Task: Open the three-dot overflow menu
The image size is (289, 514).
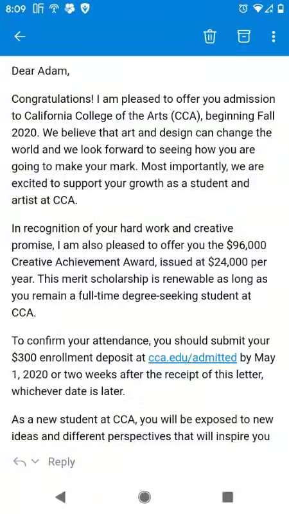Action: point(274,37)
